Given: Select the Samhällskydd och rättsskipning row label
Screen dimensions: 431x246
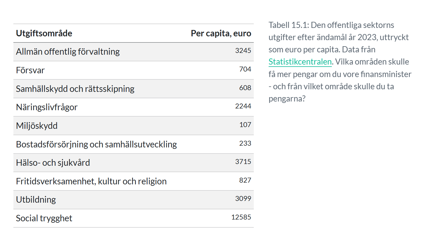Looking at the screenshot, I should [x=75, y=89].
